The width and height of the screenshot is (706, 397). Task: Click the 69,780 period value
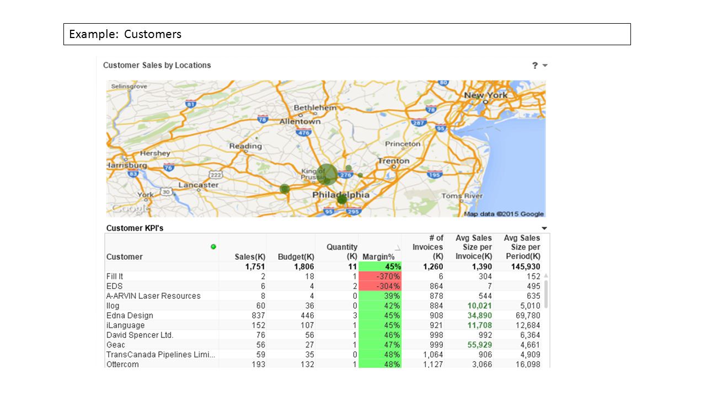(528, 315)
